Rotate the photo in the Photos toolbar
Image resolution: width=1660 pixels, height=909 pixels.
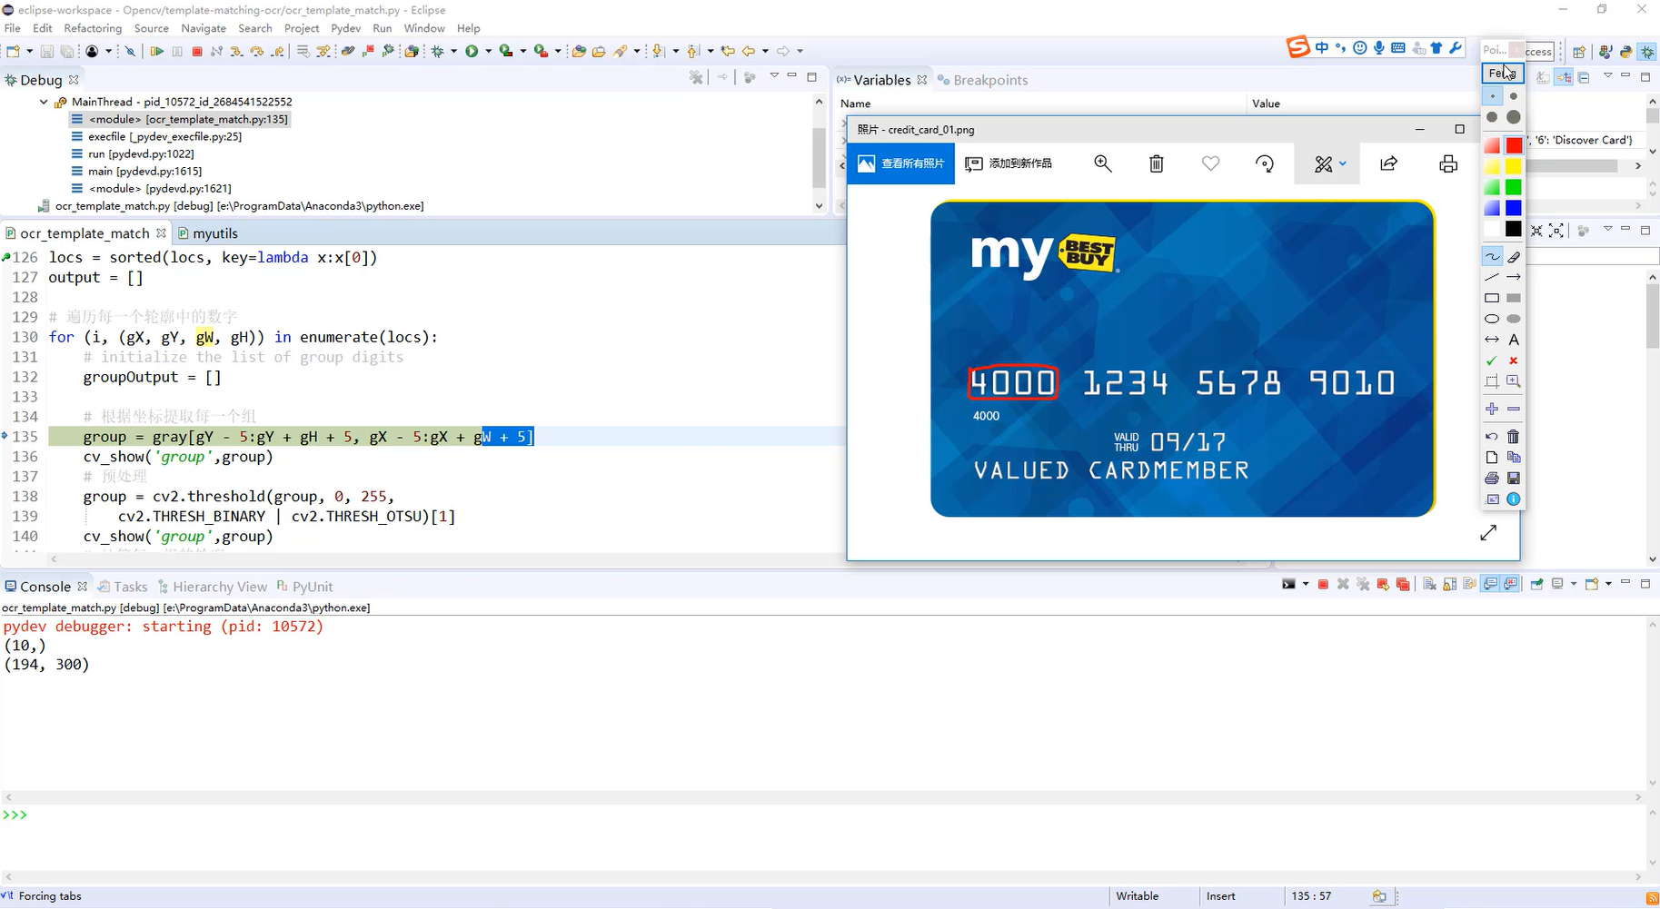[x=1265, y=163]
